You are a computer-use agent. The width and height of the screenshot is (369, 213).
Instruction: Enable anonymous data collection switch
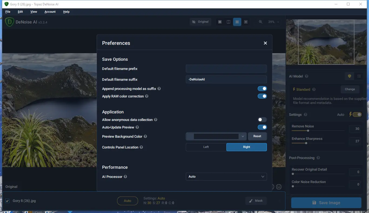pyautogui.click(x=262, y=120)
